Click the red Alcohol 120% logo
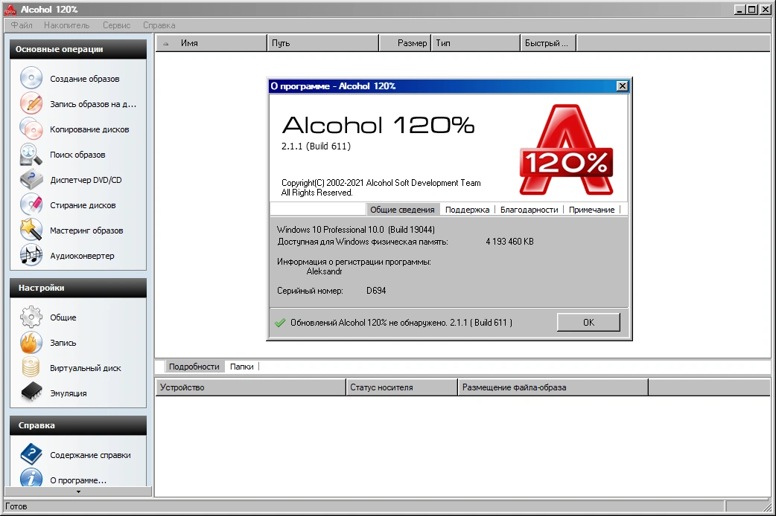The width and height of the screenshot is (776, 516). pos(566,149)
